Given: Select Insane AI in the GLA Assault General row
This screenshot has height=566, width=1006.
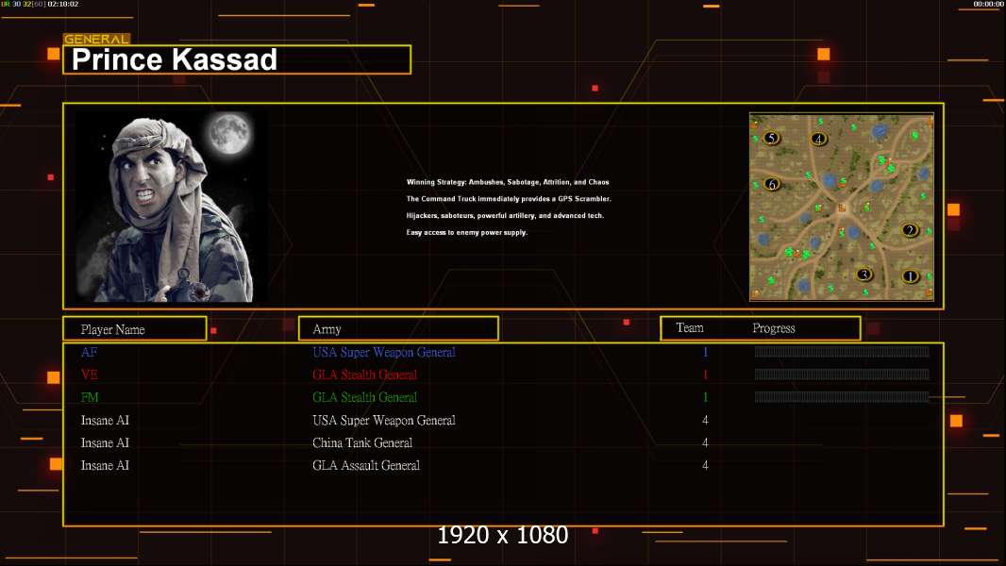Looking at the screenshot, I should [x=105, y=465].
